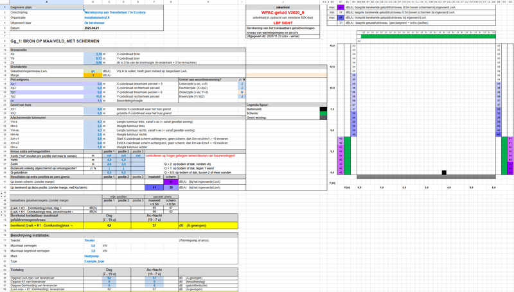Click the red "LBP SIGHT" text

[x=283, y=23]
